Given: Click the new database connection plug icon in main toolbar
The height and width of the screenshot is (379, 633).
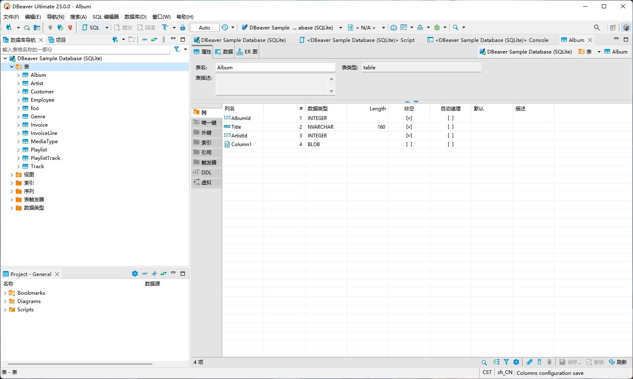Looking at the screenshot, I should [9, 27].
